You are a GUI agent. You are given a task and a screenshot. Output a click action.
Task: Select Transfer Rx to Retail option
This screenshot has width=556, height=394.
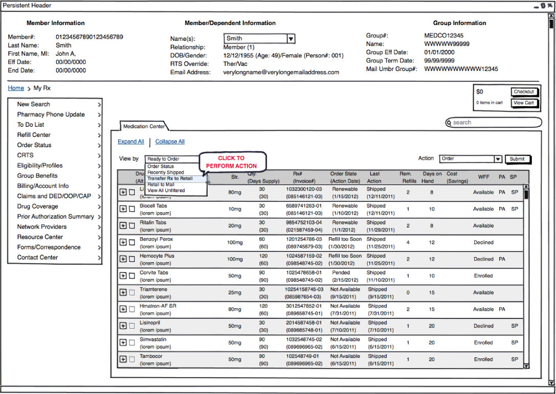click(x=170, y=178)
